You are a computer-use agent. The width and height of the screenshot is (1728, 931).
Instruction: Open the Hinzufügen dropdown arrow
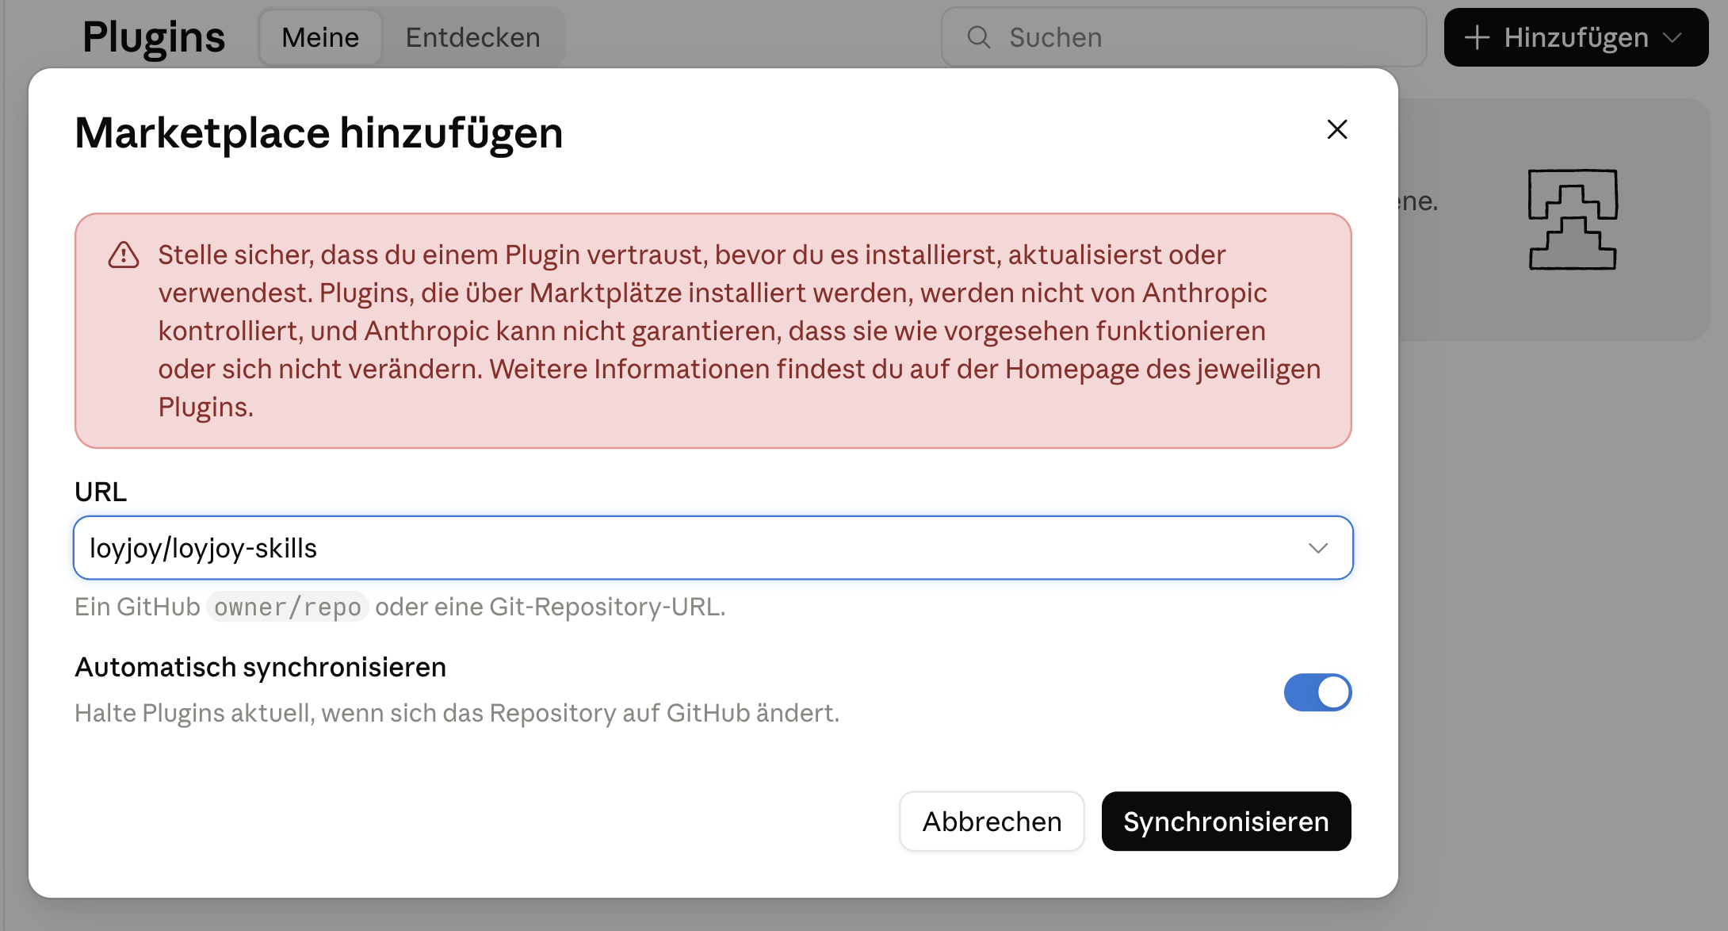tap(1673, 37)
